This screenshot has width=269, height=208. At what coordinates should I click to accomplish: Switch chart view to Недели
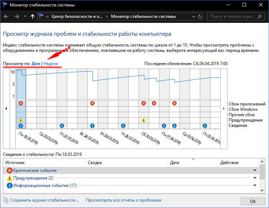[x=51, y=64]
